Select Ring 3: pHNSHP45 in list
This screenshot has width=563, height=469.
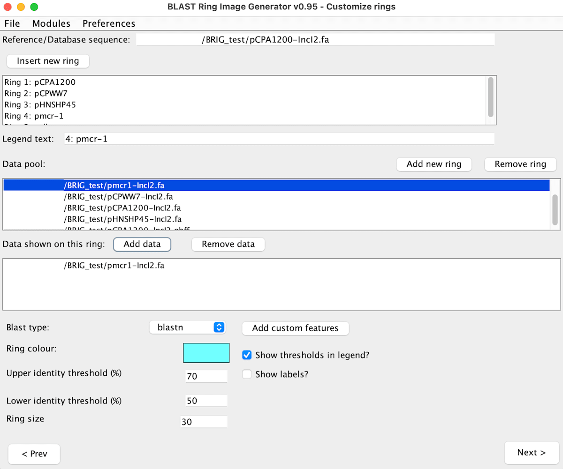(x=245, y=104)
